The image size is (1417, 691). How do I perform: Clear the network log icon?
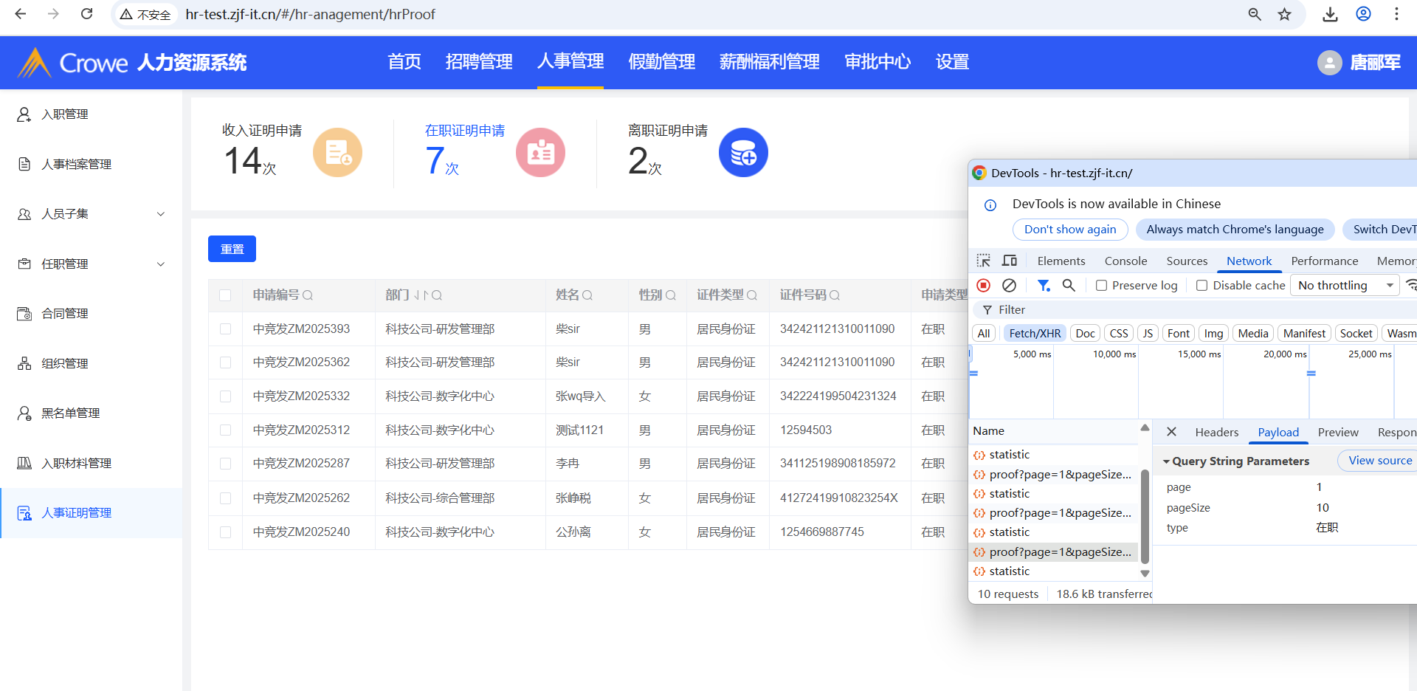pos(1009,285)
